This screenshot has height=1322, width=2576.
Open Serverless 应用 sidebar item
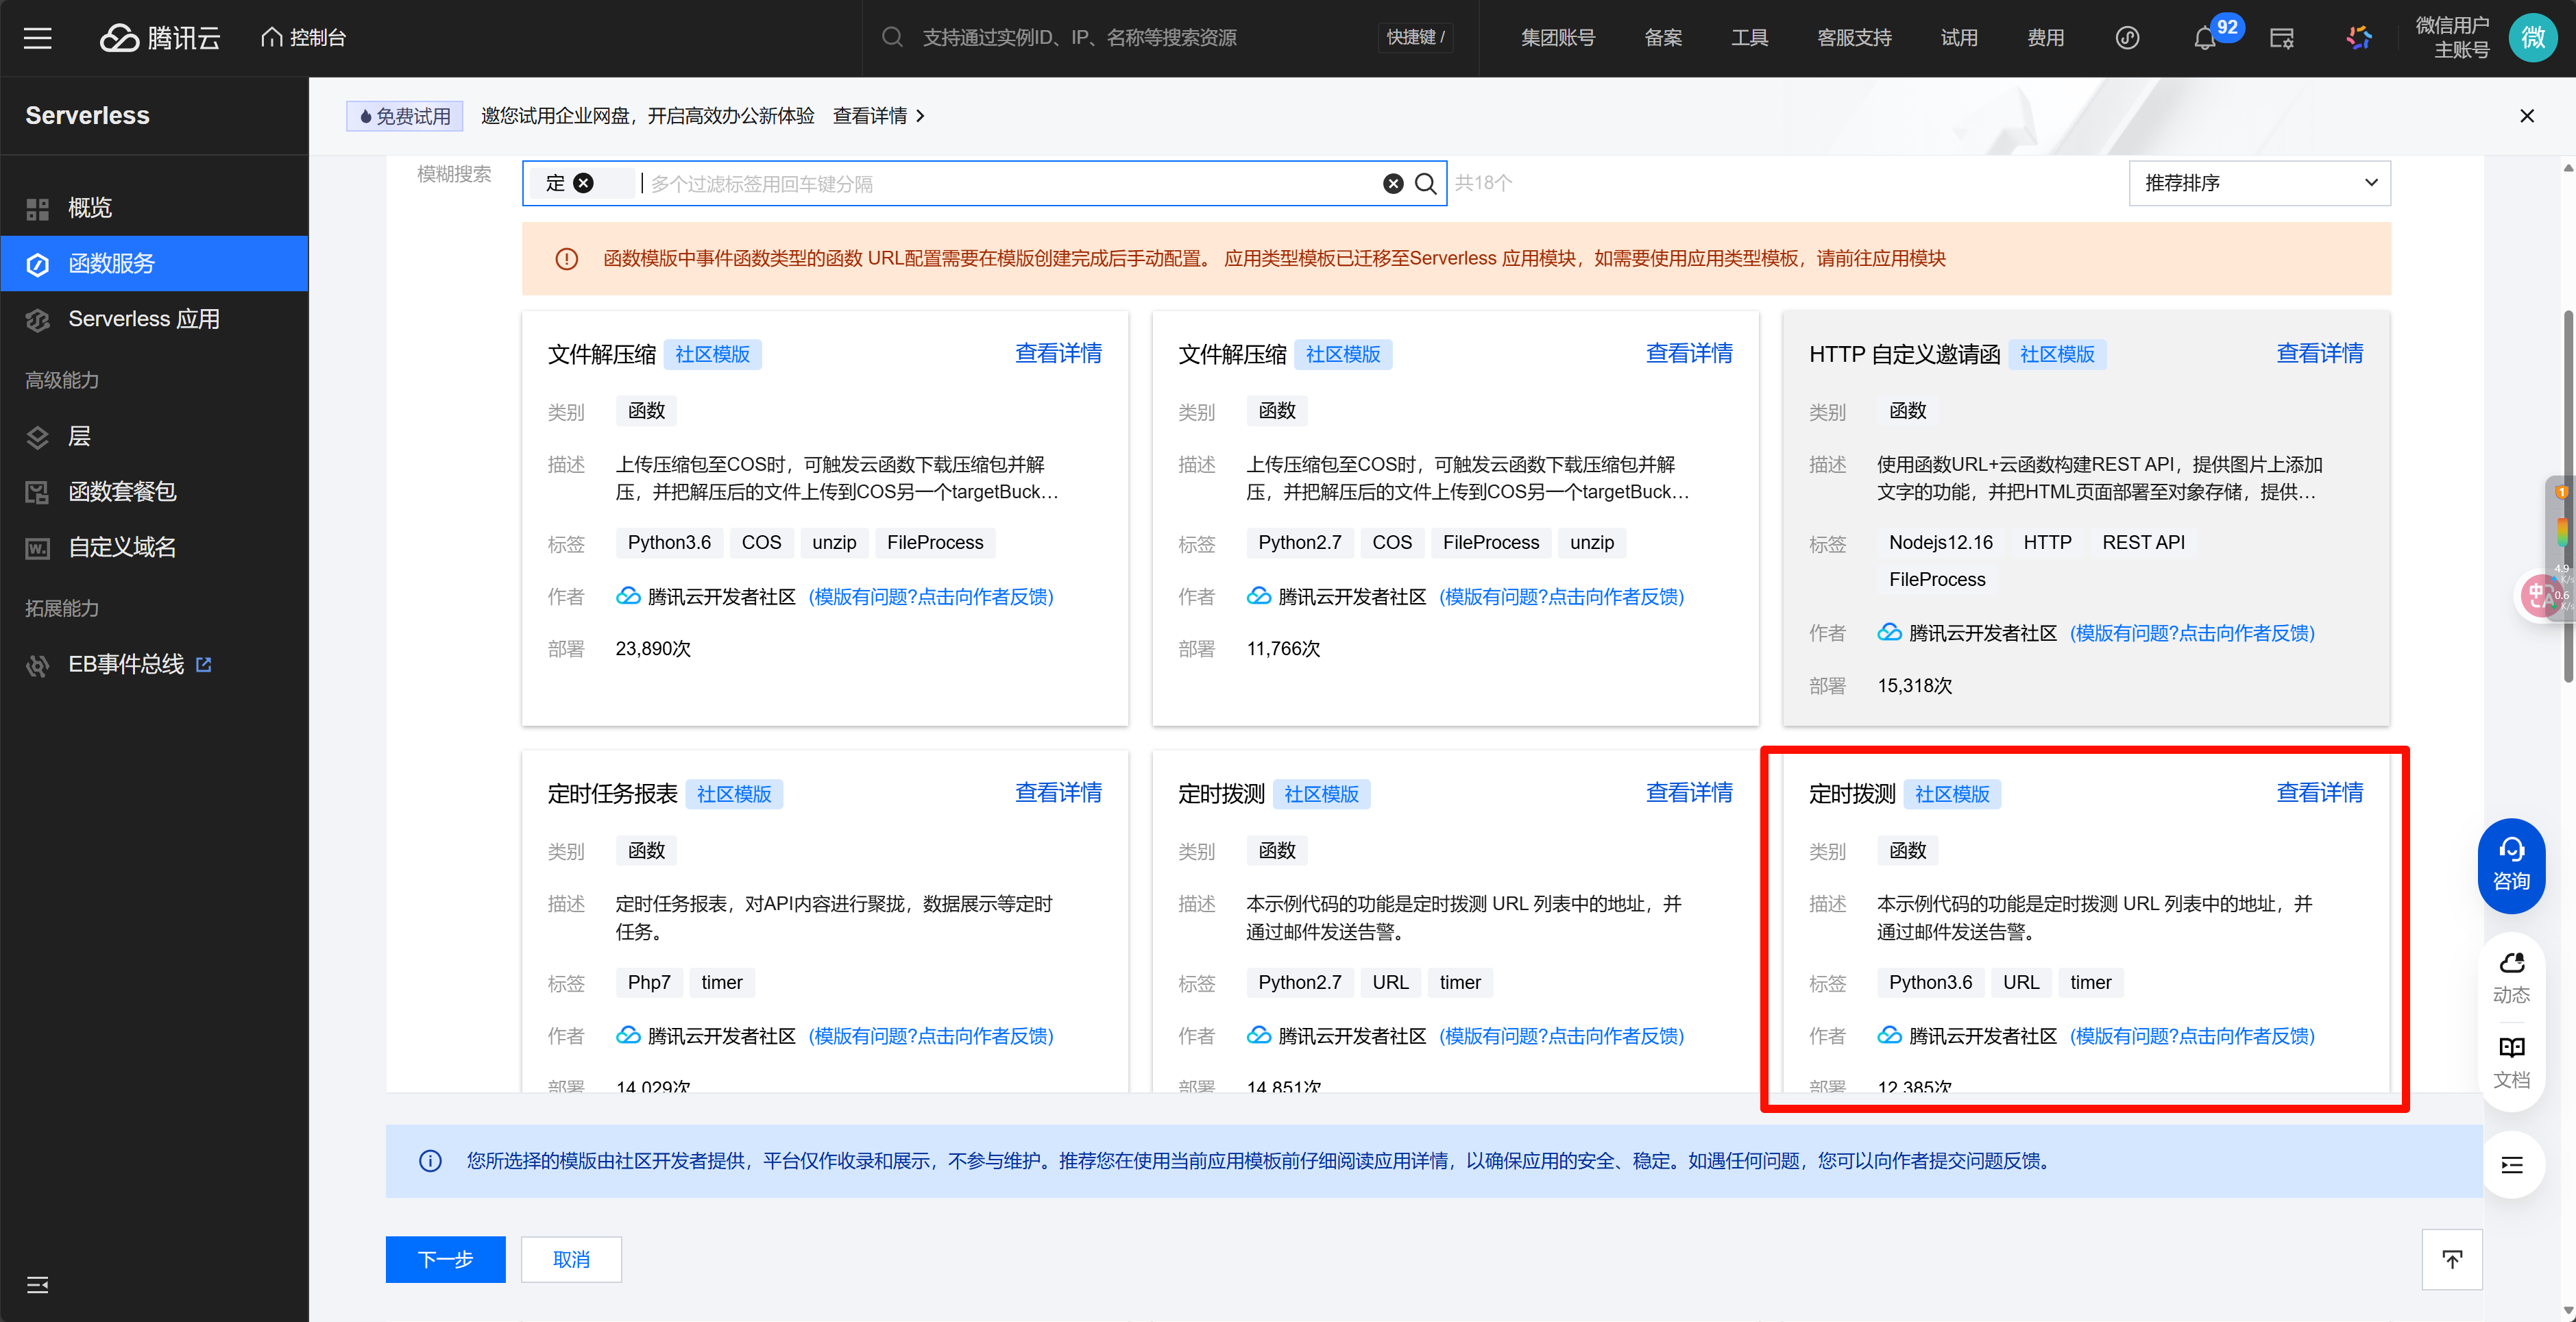pyautogui.click(x=143, y=319)
